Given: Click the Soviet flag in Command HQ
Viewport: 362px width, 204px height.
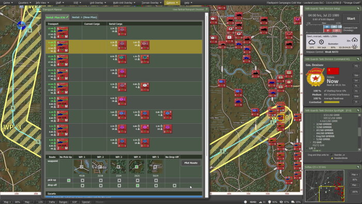Looking at the screenshot, I should [x=333, y=71].
